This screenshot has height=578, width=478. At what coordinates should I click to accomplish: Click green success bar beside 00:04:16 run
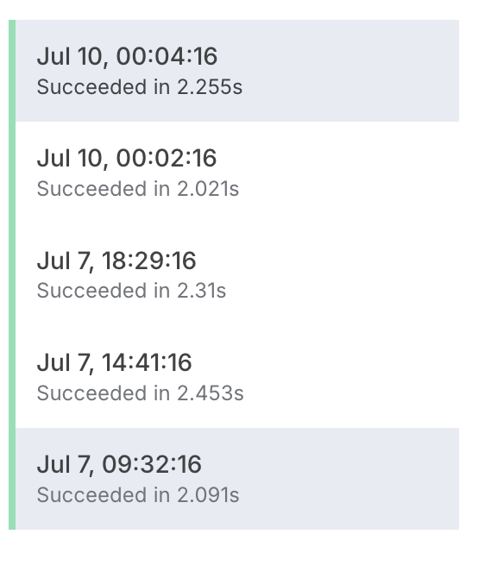tap(12, 71)
